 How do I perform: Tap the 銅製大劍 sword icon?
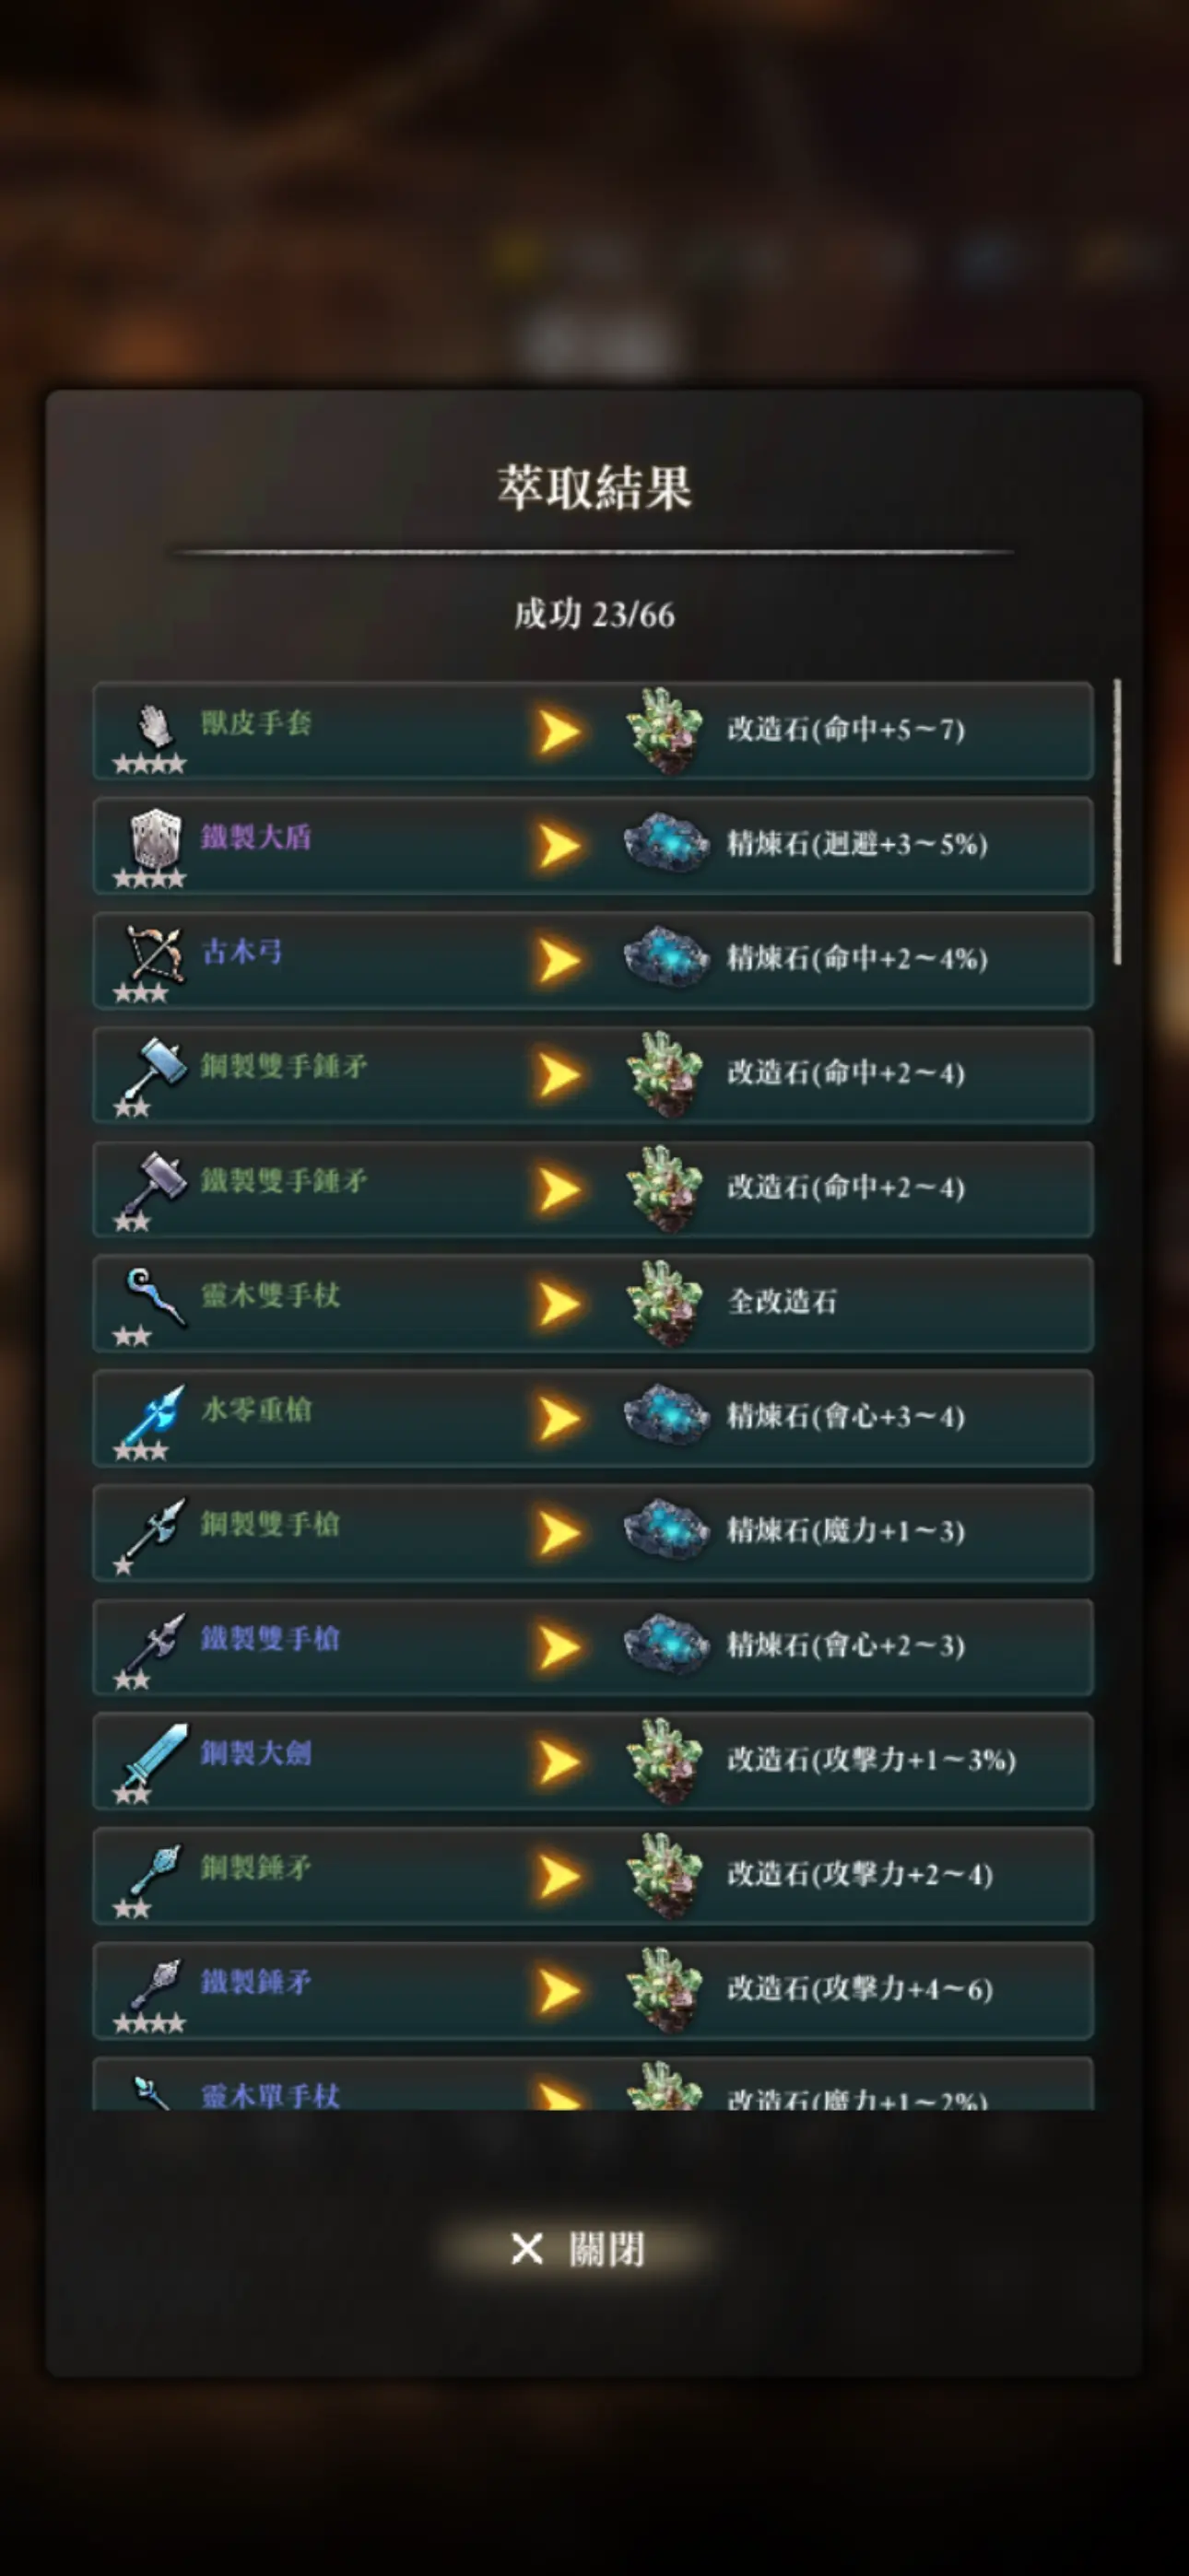coord(153,1757)
